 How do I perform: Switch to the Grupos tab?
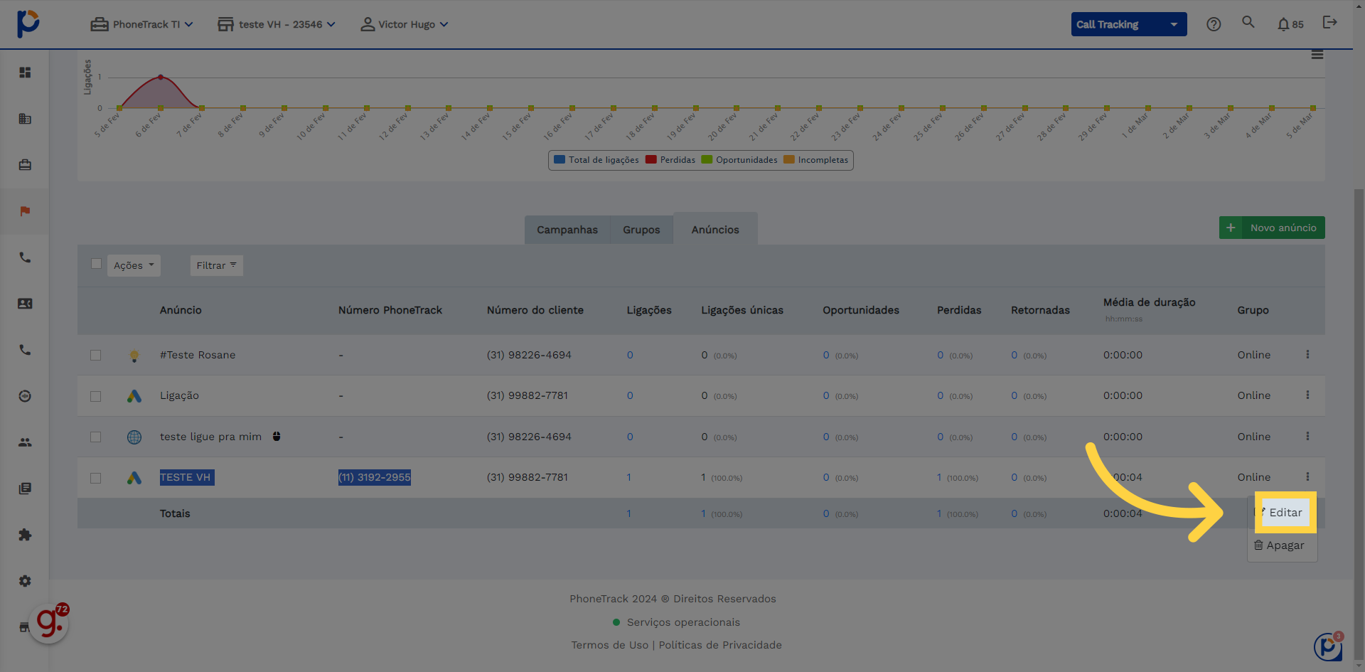coord(641,230)
